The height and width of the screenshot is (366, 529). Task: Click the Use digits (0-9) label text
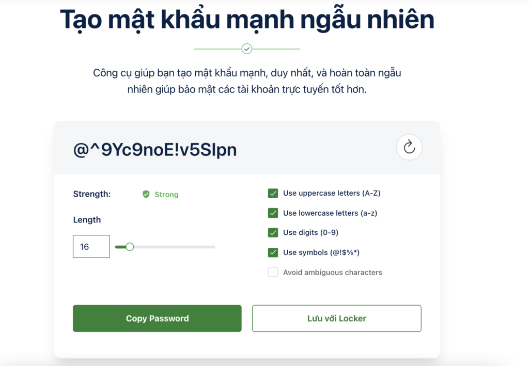click(x=310, y=232)
